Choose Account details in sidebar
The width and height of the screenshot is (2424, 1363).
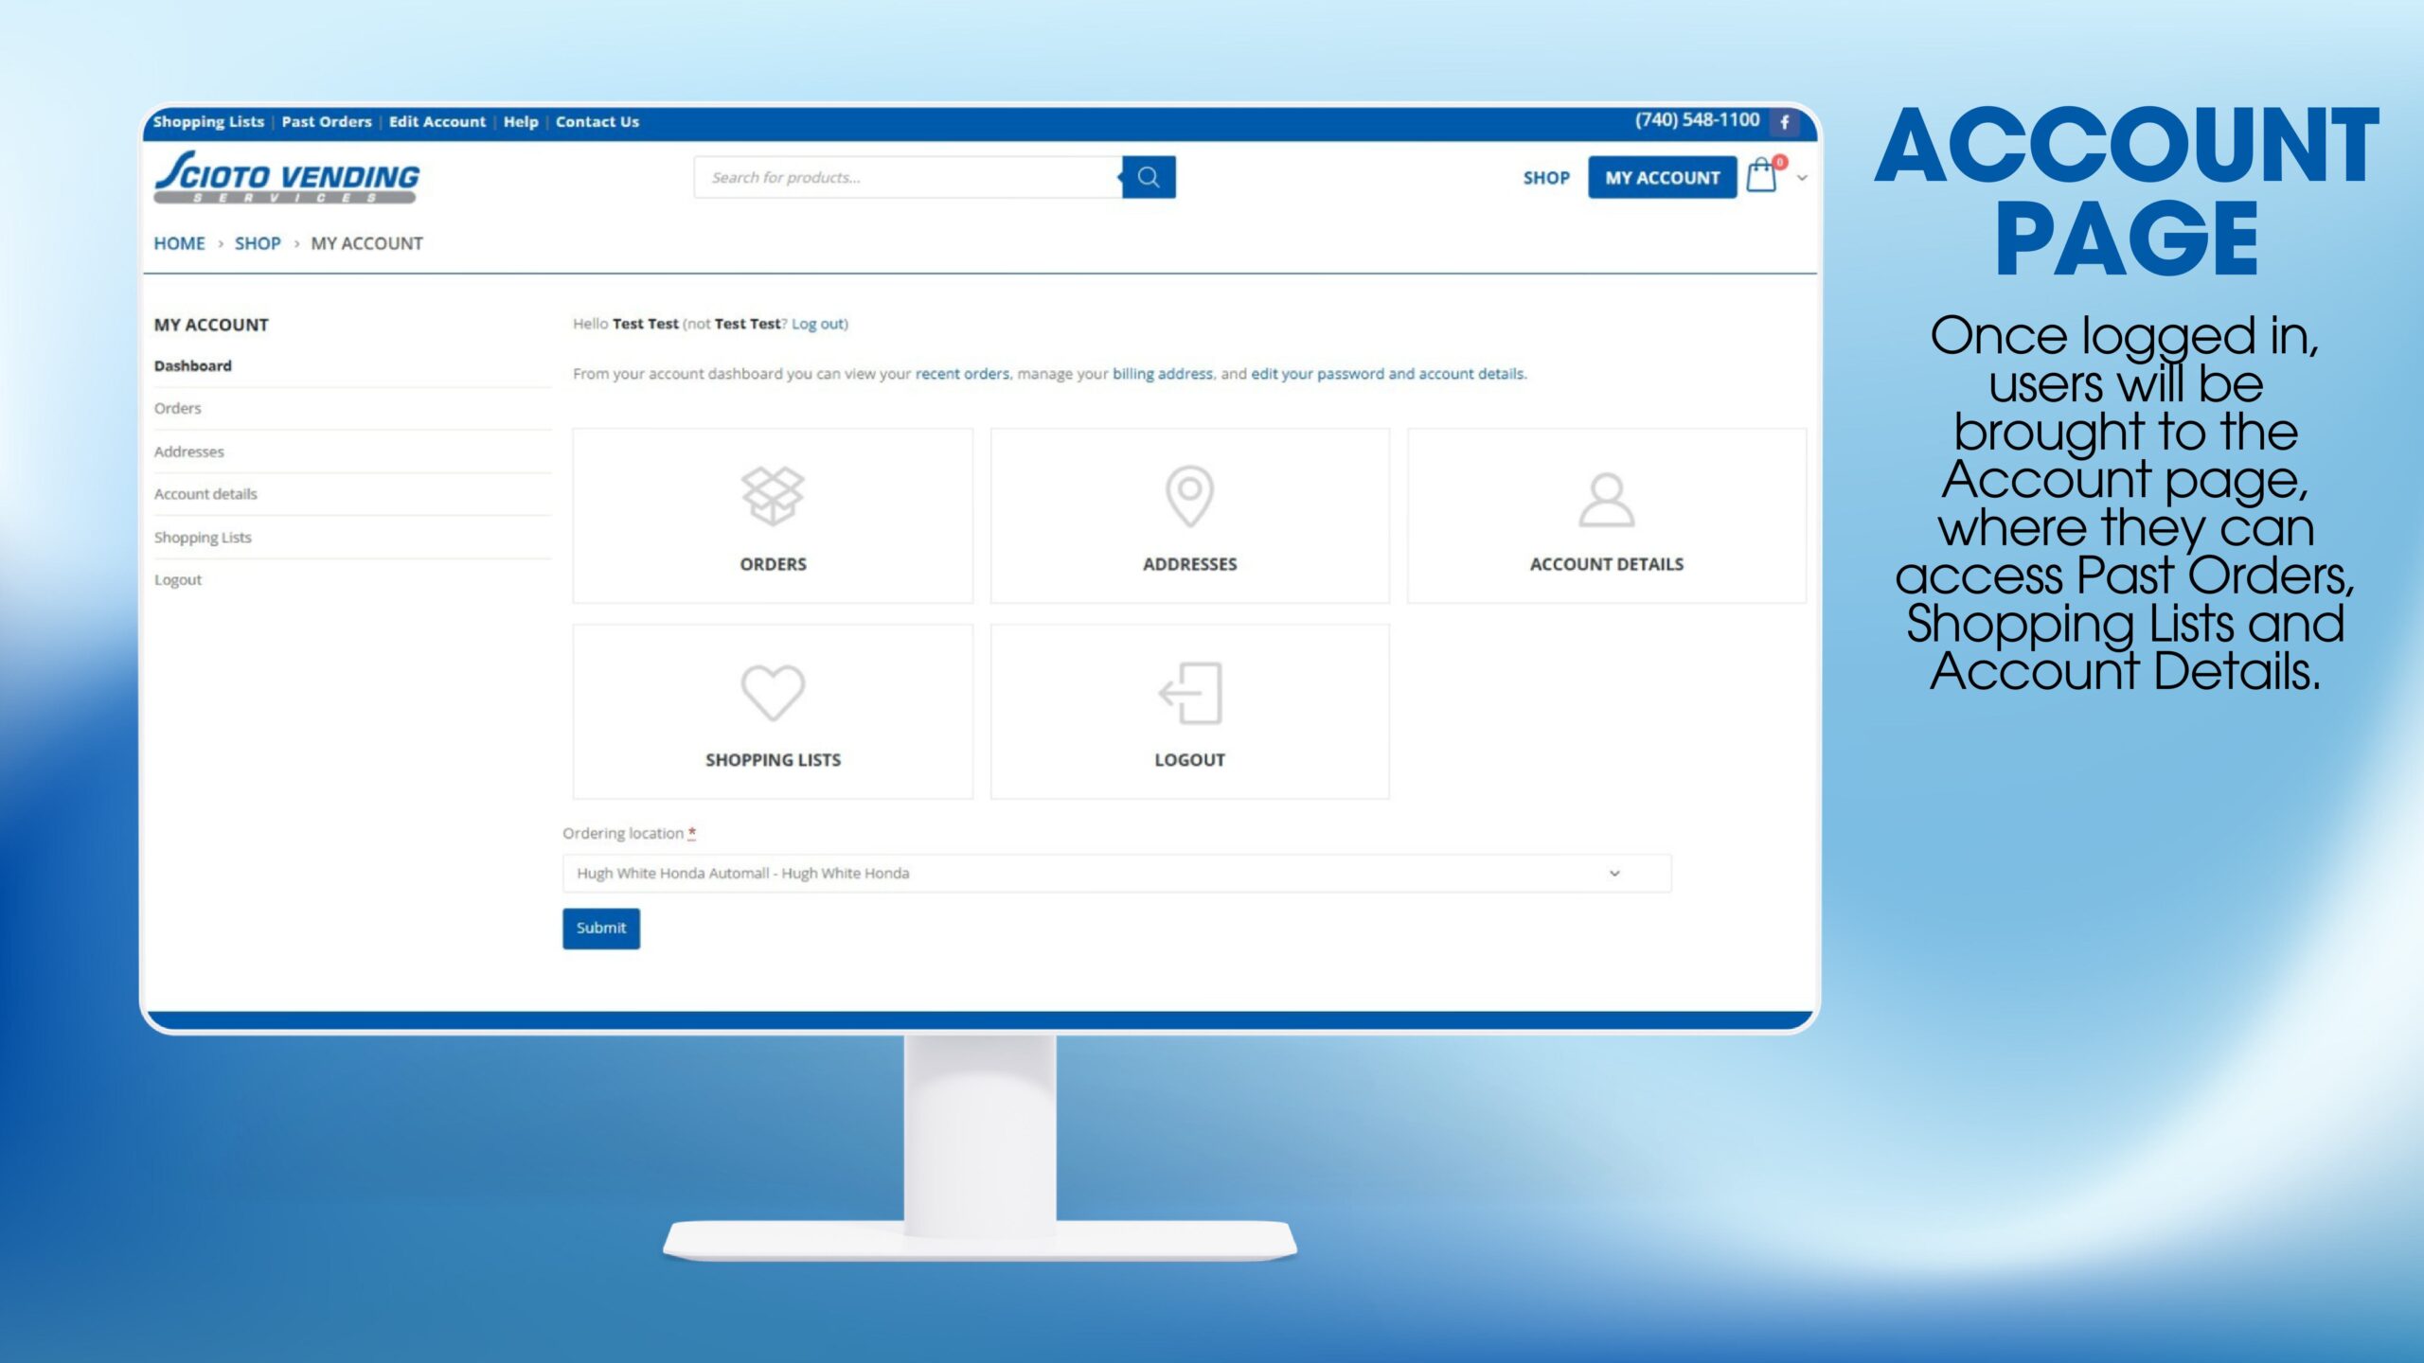(x=205, y=494)
